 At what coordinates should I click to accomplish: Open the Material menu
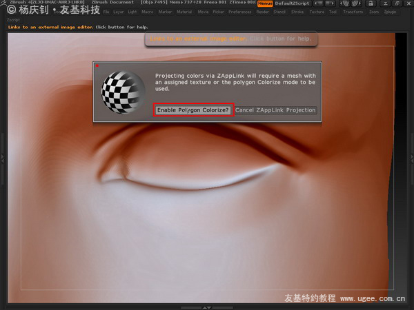[184, 12]
